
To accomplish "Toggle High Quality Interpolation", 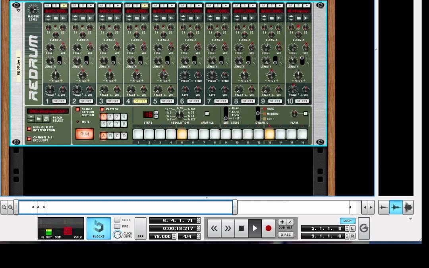I will [x=29, y=128].
